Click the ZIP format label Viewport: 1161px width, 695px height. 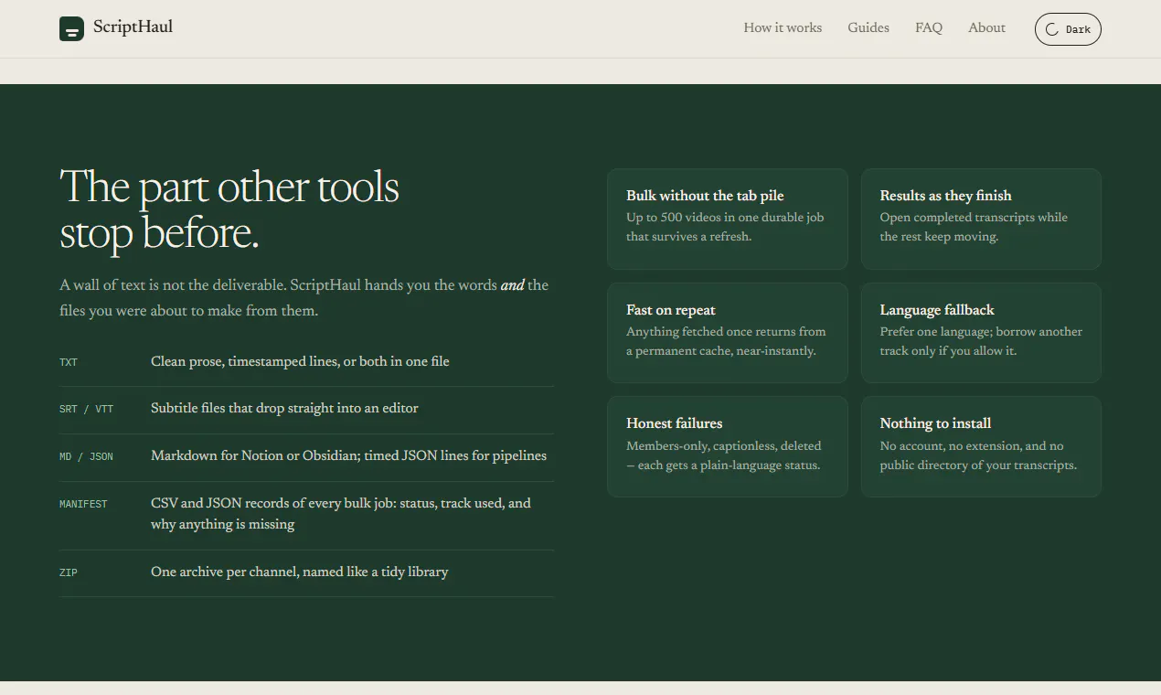pos(69,573)
